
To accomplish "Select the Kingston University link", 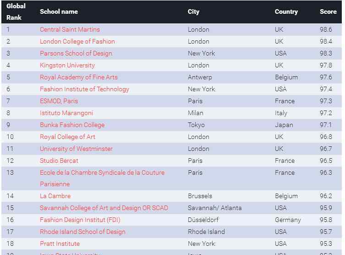I will tap(67, 65).
